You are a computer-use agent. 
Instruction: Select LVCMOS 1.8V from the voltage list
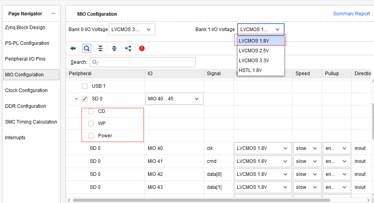[x=261, y=41]
